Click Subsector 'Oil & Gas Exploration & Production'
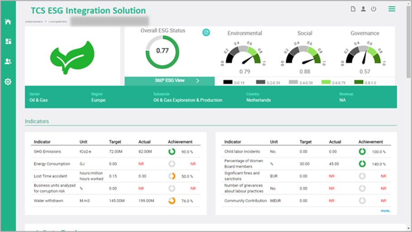412x232 pixels. (187, 100)
